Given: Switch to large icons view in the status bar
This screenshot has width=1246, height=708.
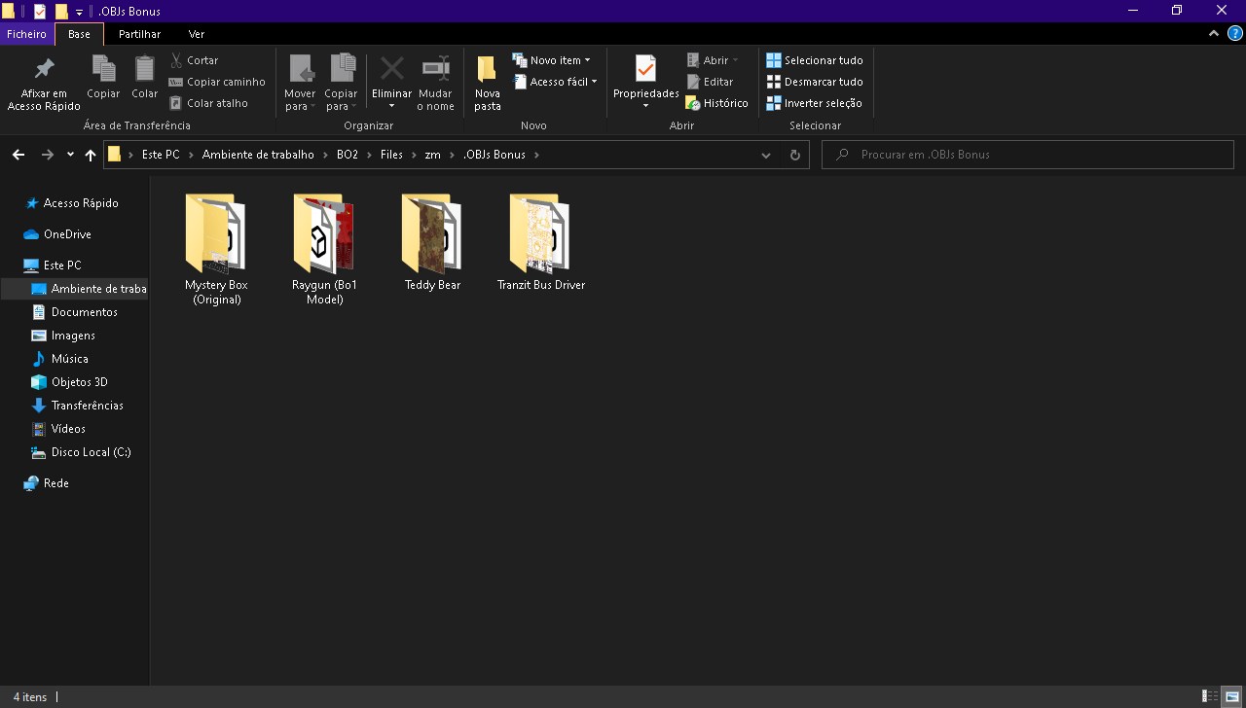Looking at the screenshot, I should (x=1231, y=696).
